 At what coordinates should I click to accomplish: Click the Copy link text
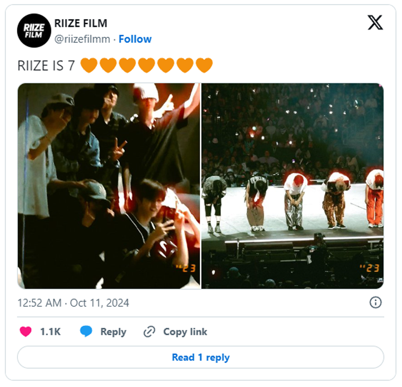(x=185, y=332)
